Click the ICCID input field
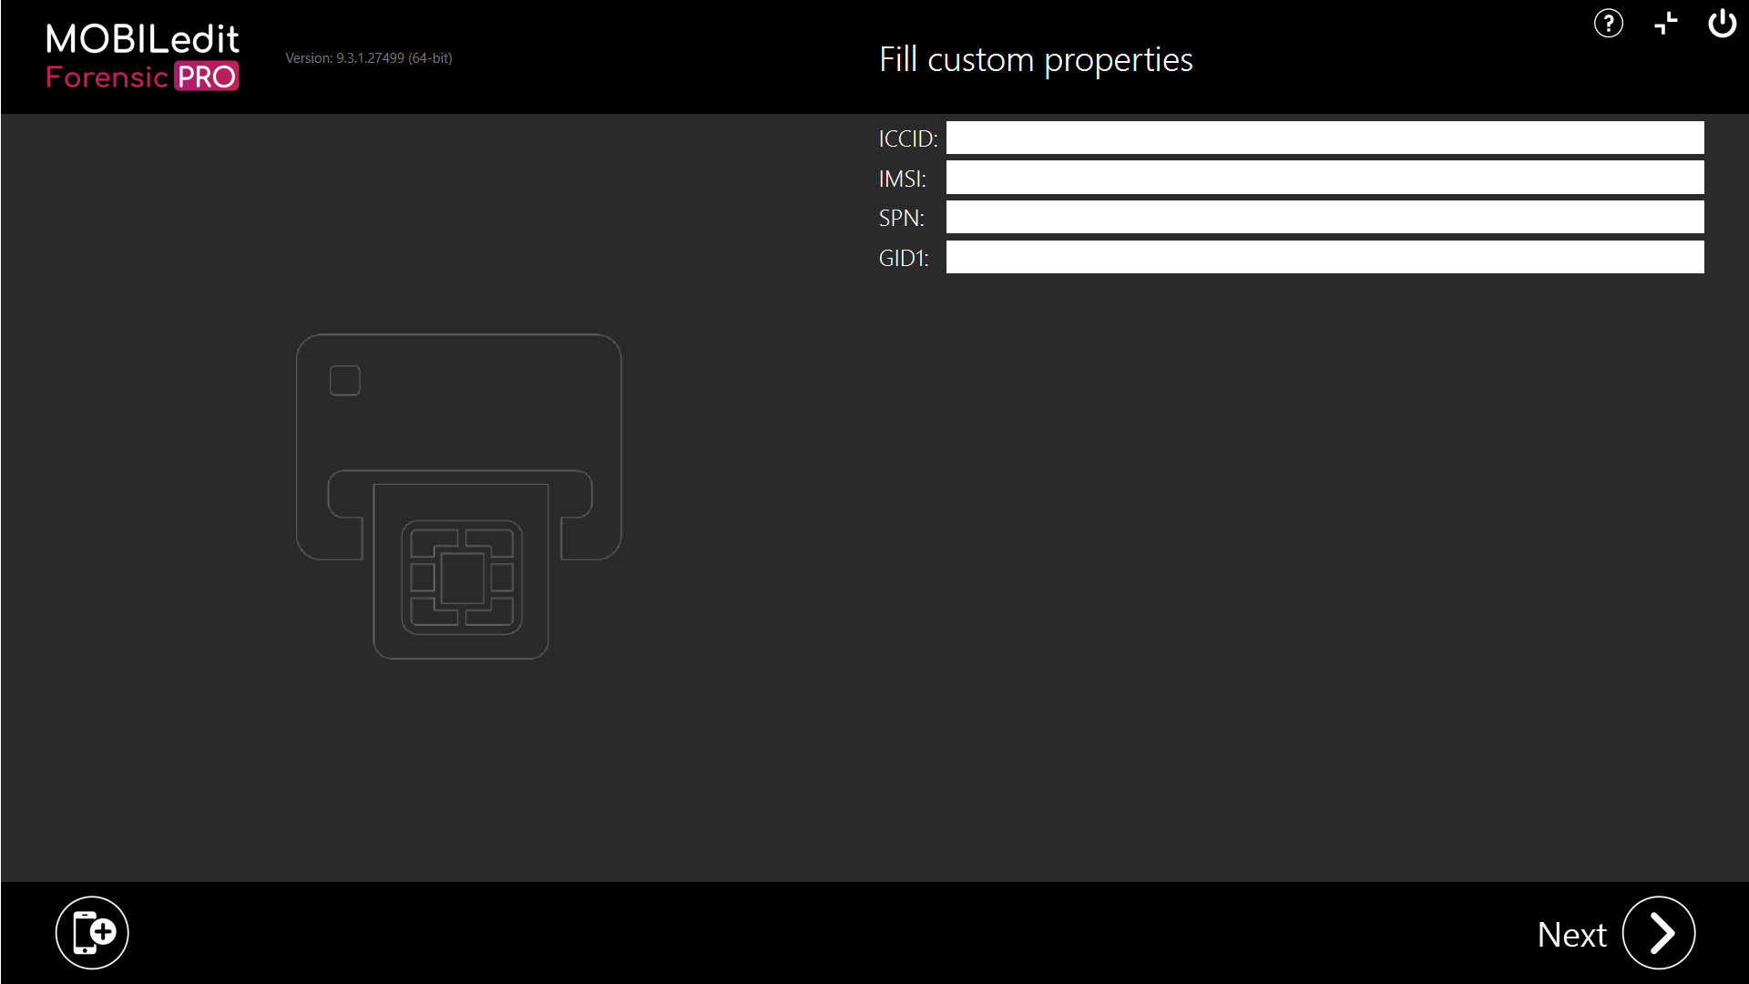The width and height of the screenshot is (1749, 984). coord(1325,138)
